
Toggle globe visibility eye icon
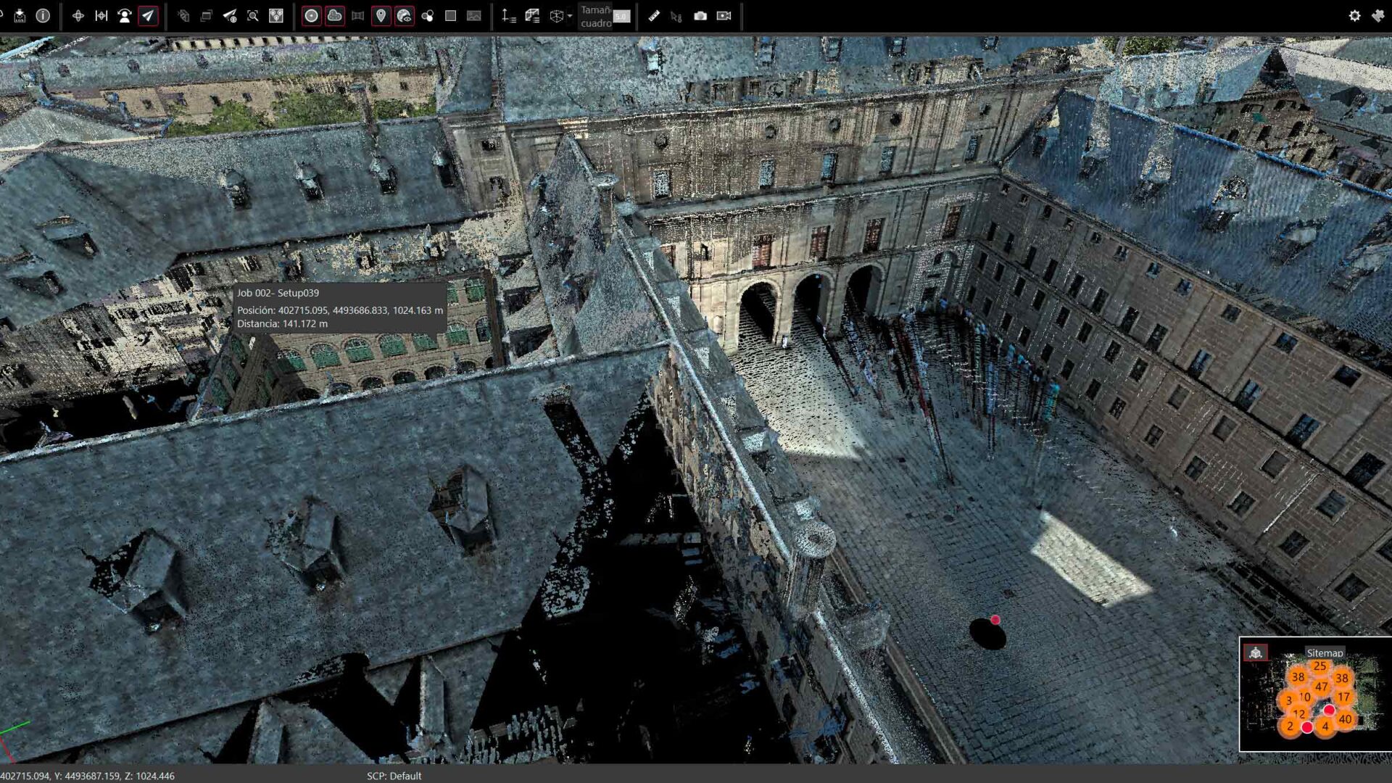click(404, 15)
